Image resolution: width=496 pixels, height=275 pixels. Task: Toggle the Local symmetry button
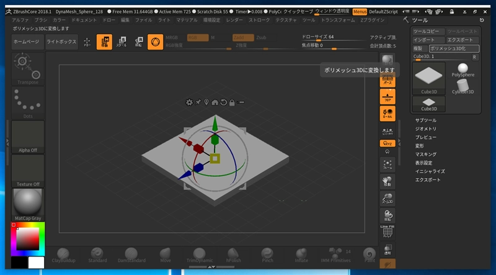[x=387, y=114]
